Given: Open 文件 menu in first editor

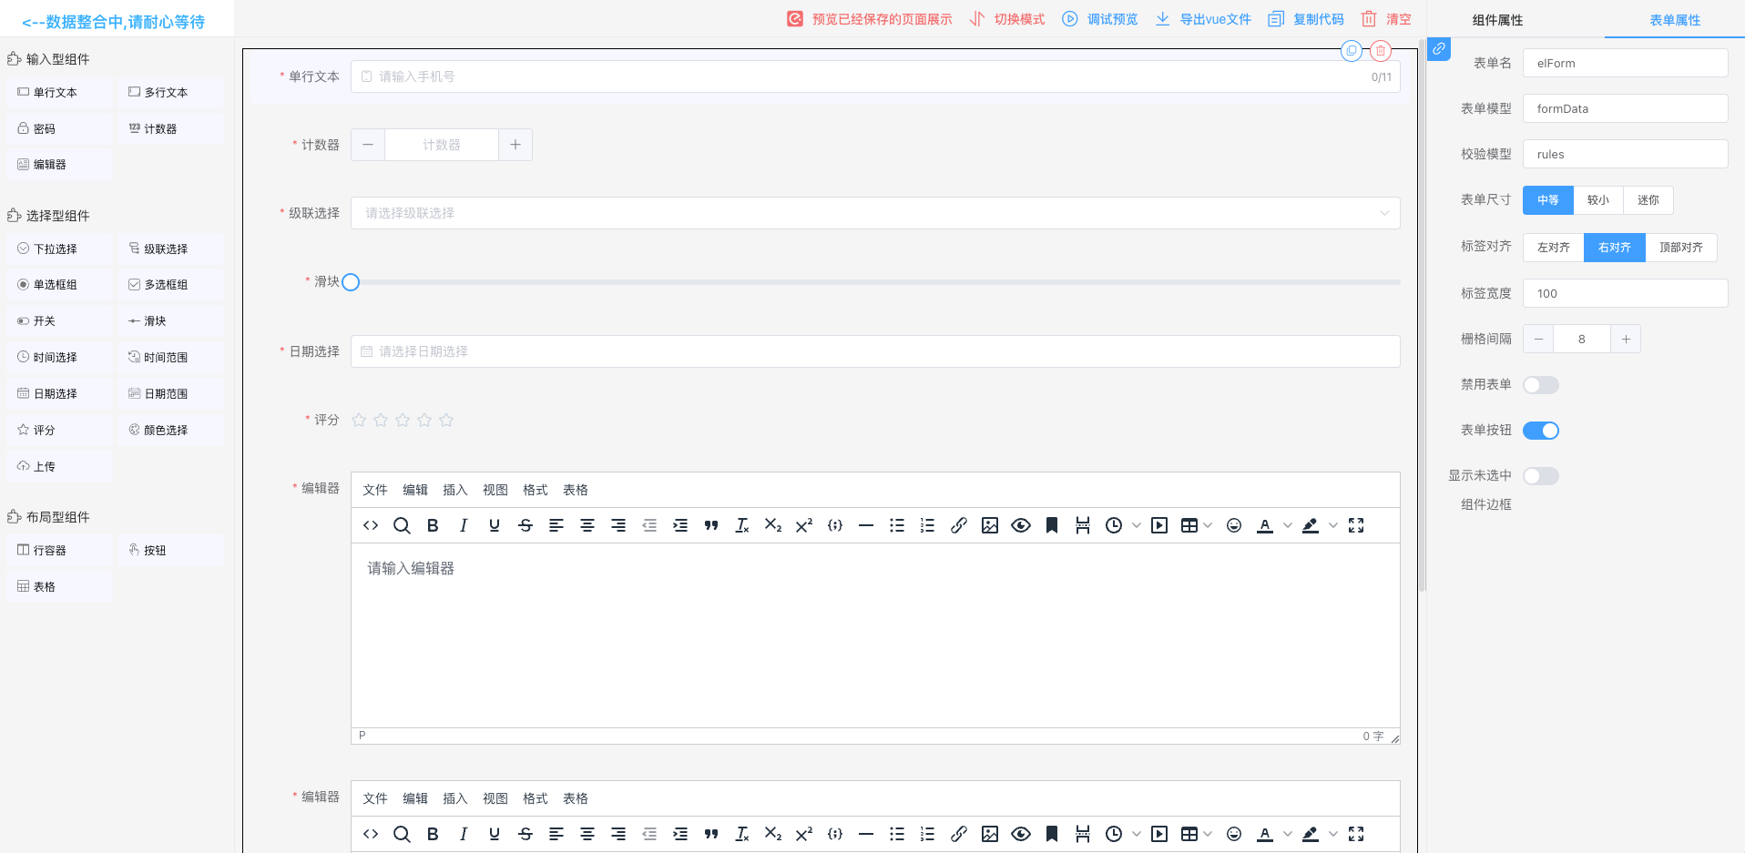Looking at the screenshot, I should coord(375,490).
